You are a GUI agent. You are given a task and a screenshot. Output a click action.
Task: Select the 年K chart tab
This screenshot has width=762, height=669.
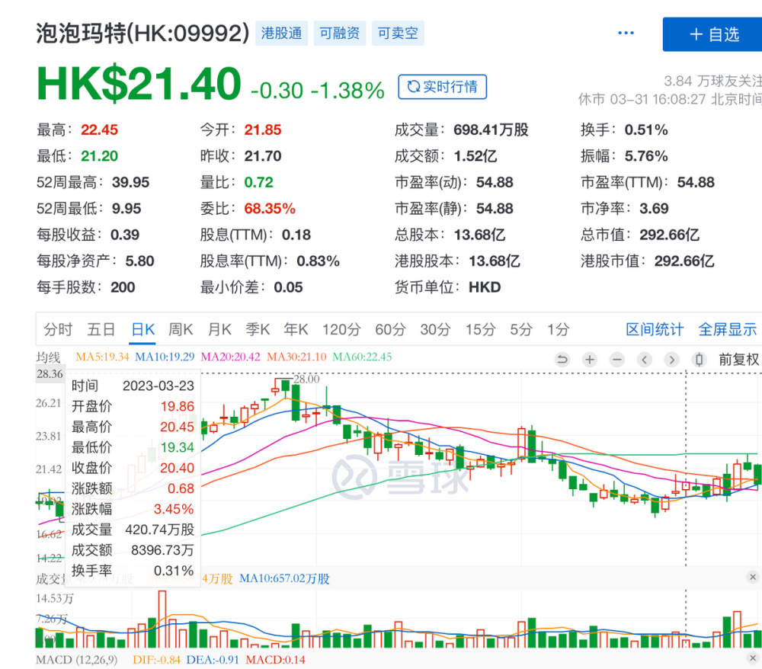296,329
